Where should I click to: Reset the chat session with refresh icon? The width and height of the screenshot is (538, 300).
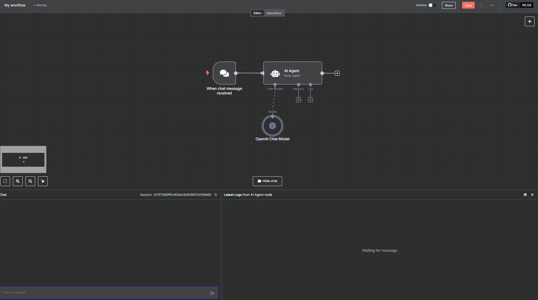tap(215, 195)
